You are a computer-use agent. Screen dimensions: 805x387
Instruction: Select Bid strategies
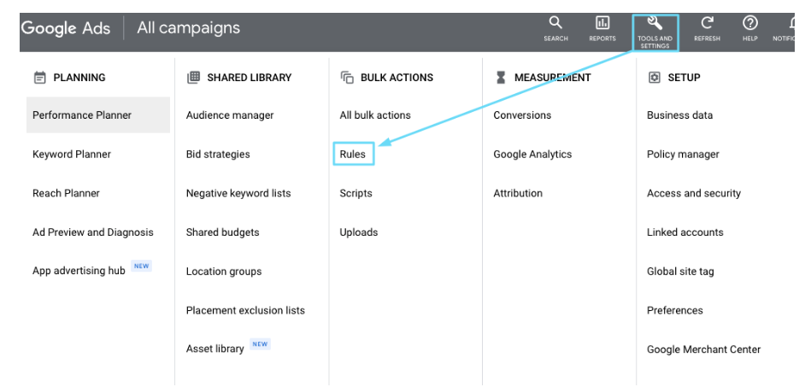click(218, 155)
